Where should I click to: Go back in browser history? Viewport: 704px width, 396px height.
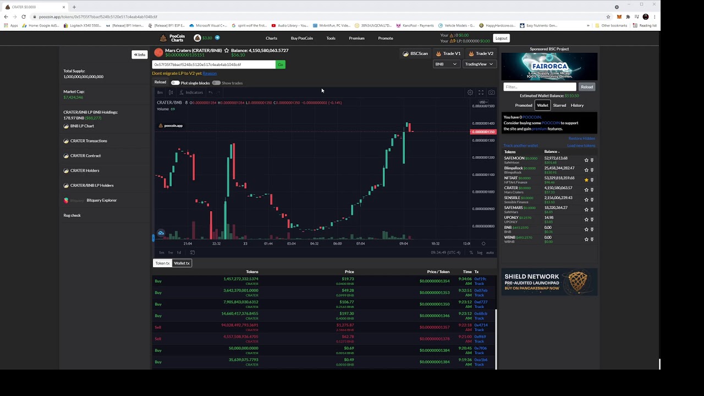click(6, 16)
